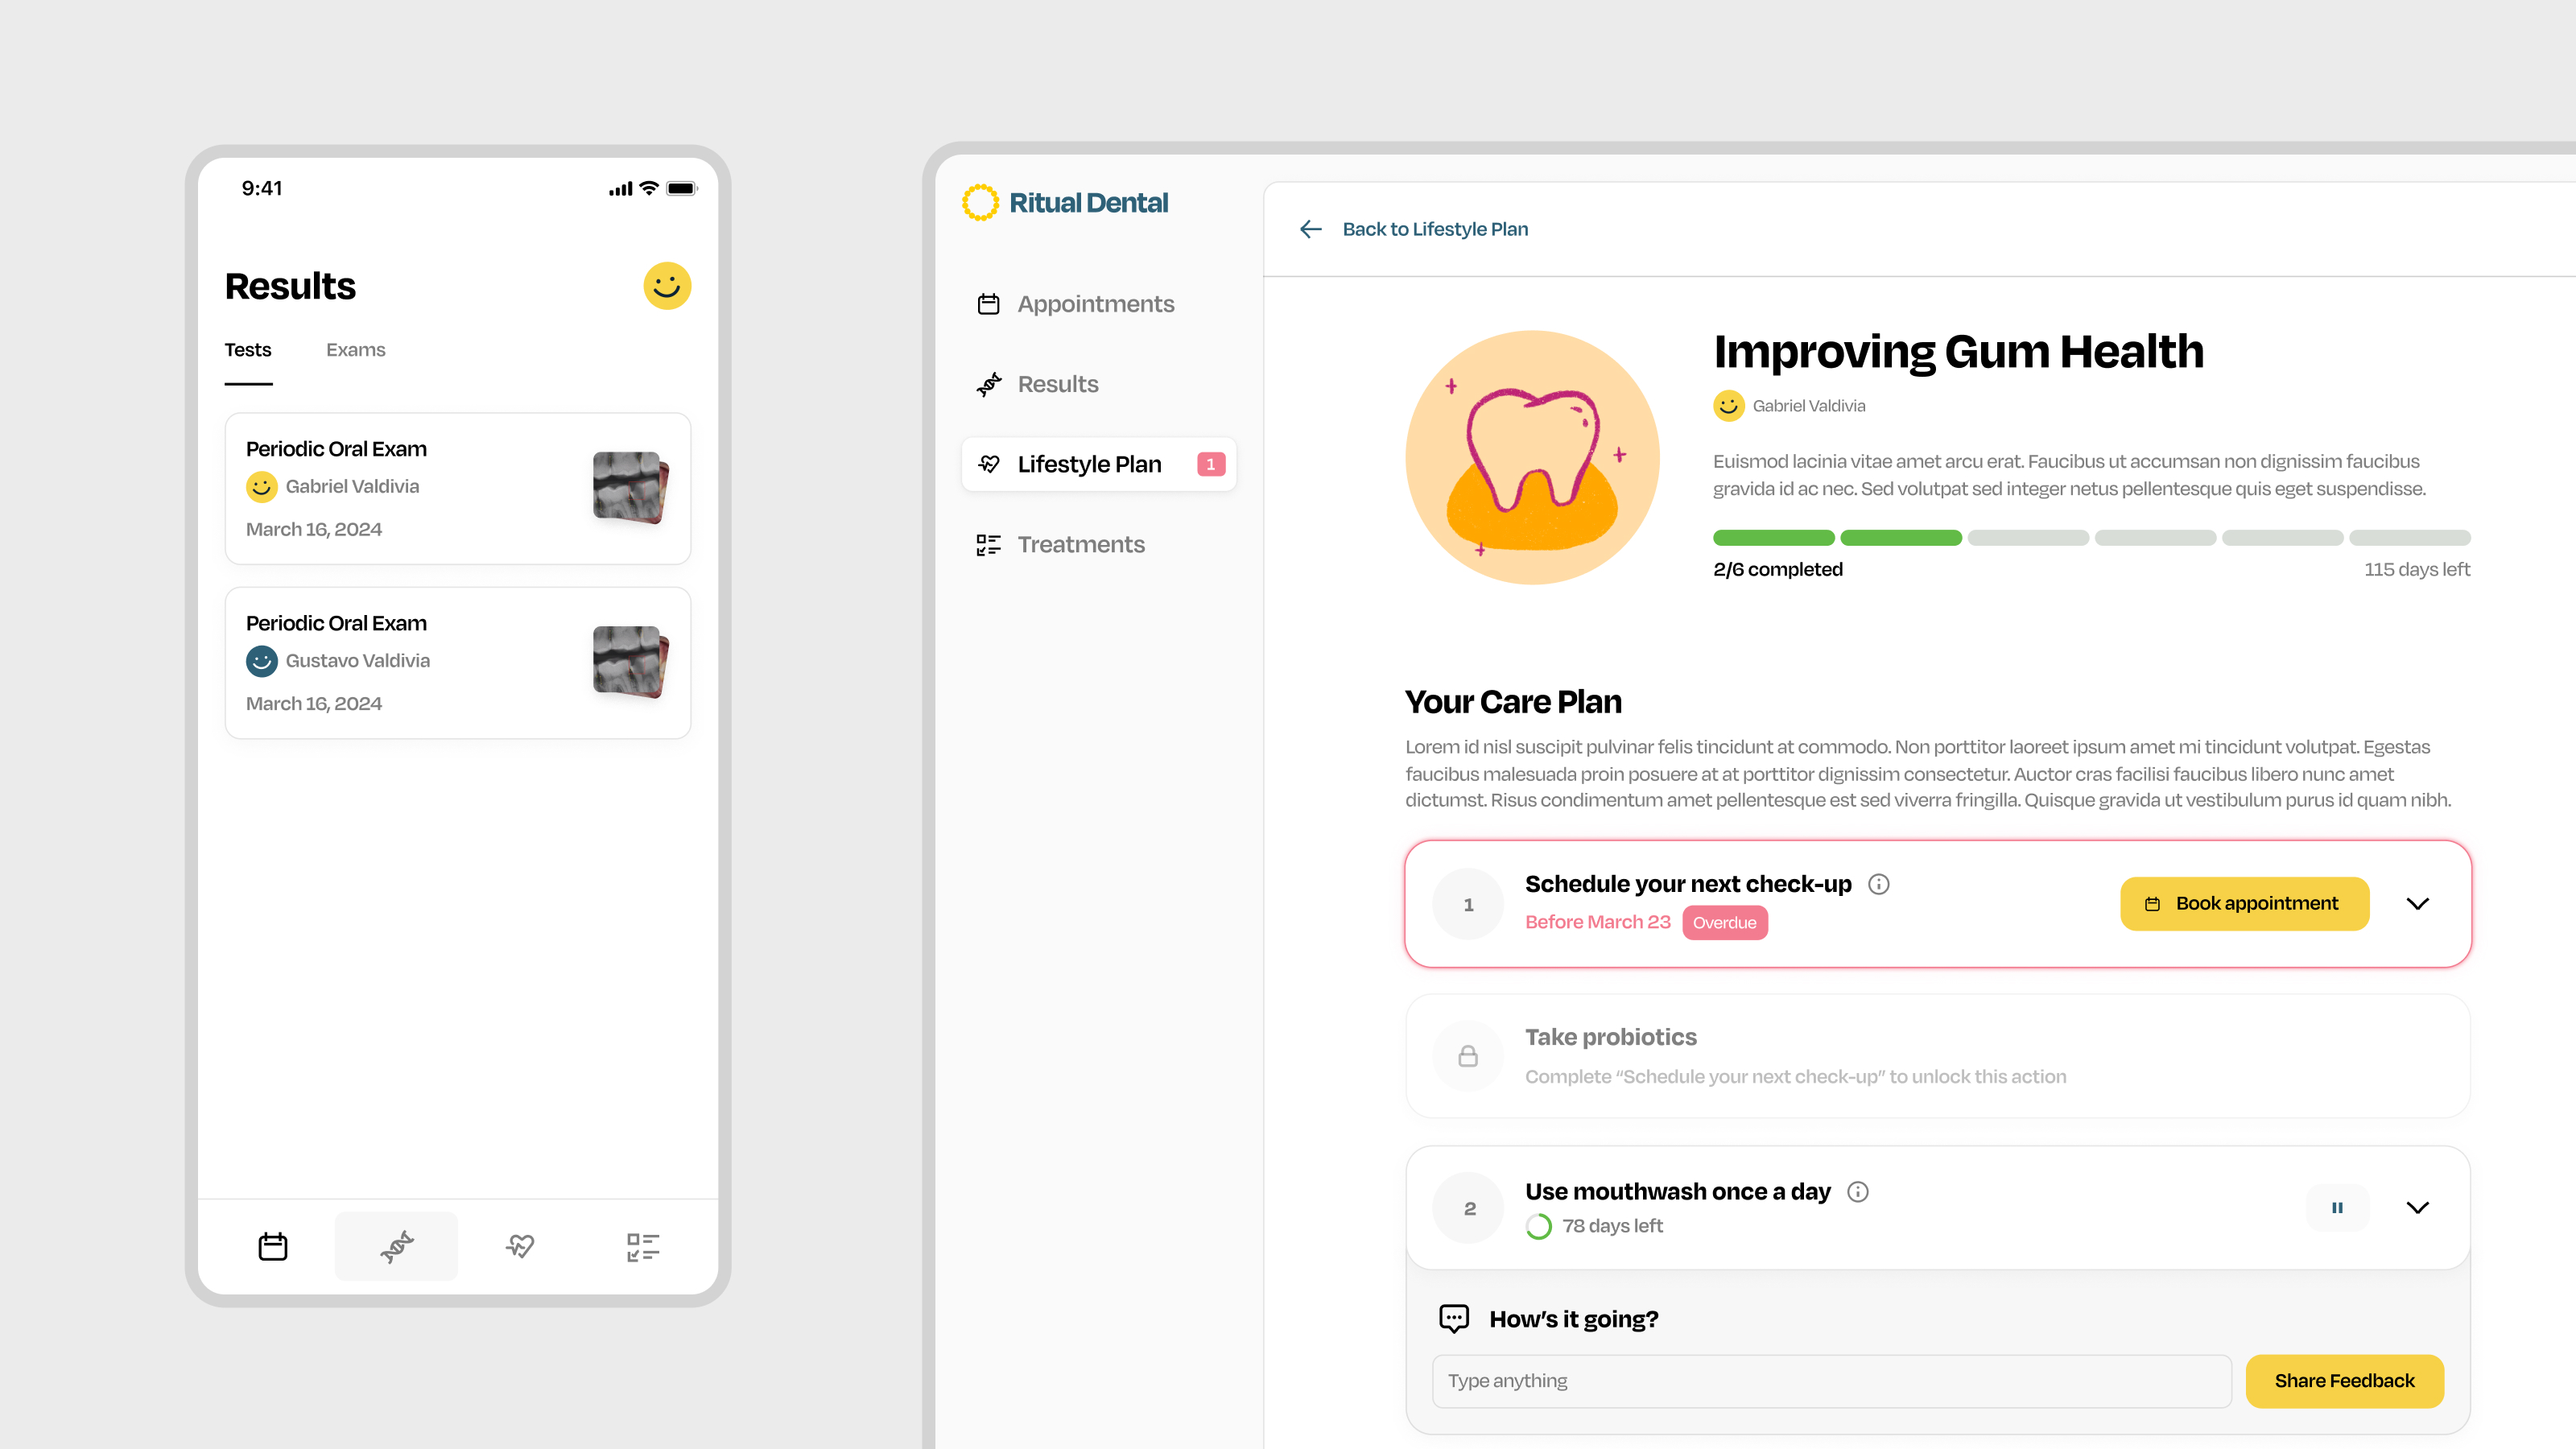2576x1449 pixels.
Task: Expand the Use mouthwash once a day chevron
Action: 2417,1208
